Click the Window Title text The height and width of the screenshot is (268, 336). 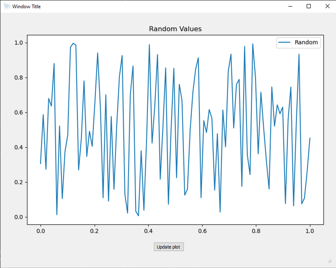pyautogui.click(x=26, y=6)
